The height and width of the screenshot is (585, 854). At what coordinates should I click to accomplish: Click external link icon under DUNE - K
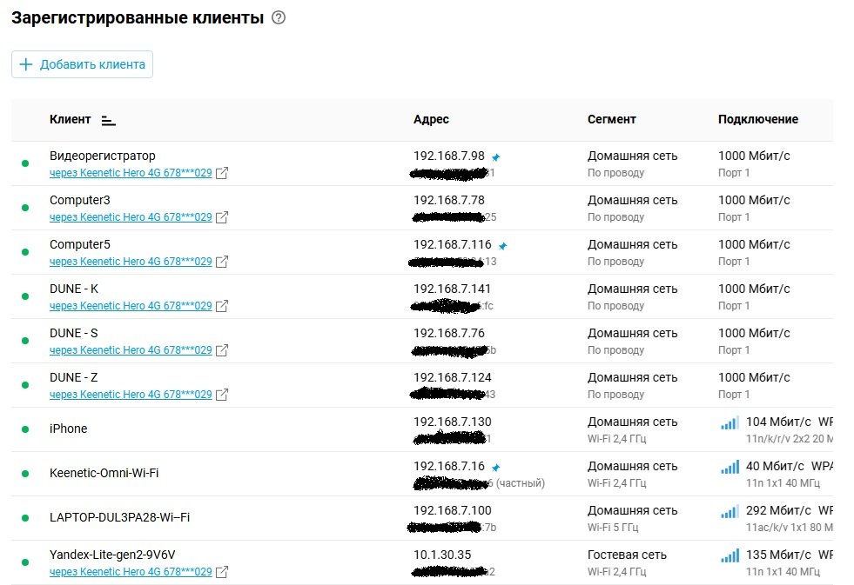(222, 306)
